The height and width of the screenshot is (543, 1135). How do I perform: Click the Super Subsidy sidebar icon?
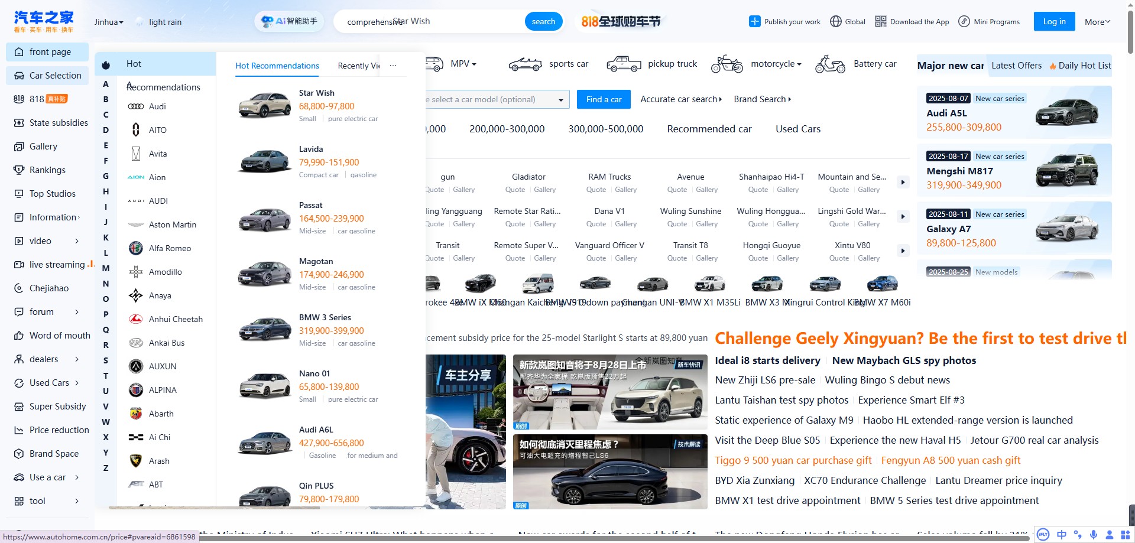click(x=19, y=407)
